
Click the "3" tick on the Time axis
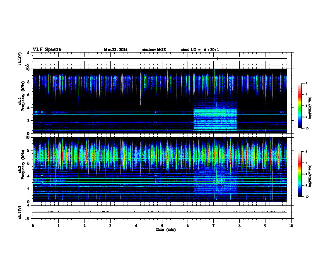(x=110, y=226)
